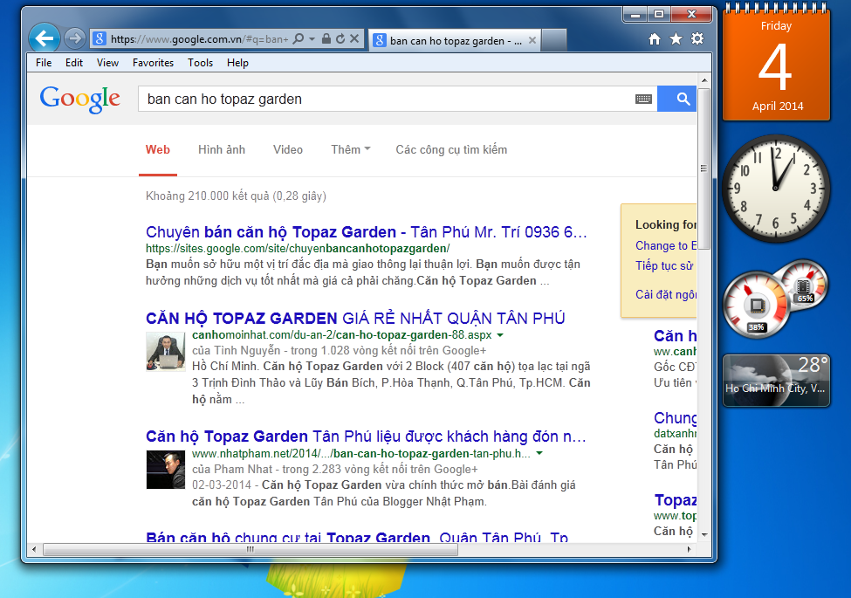This screenshot has height=598, width=851.
Task: Open the Chuyên bán căn hộ Topaz Garden result
Action: click(367, 232)
